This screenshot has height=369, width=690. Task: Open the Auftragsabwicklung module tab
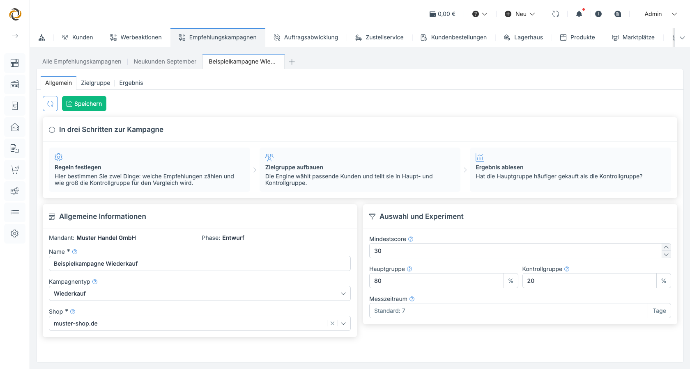[306, 37]
